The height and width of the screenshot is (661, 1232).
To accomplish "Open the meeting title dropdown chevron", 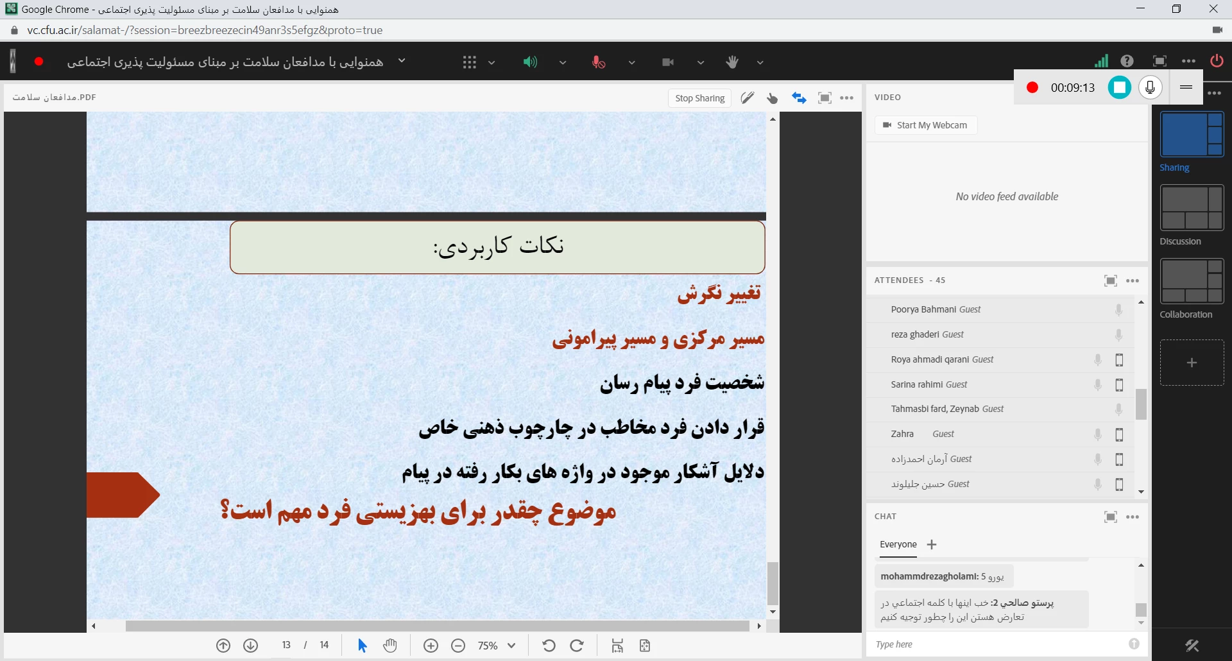I will point(402,61).
